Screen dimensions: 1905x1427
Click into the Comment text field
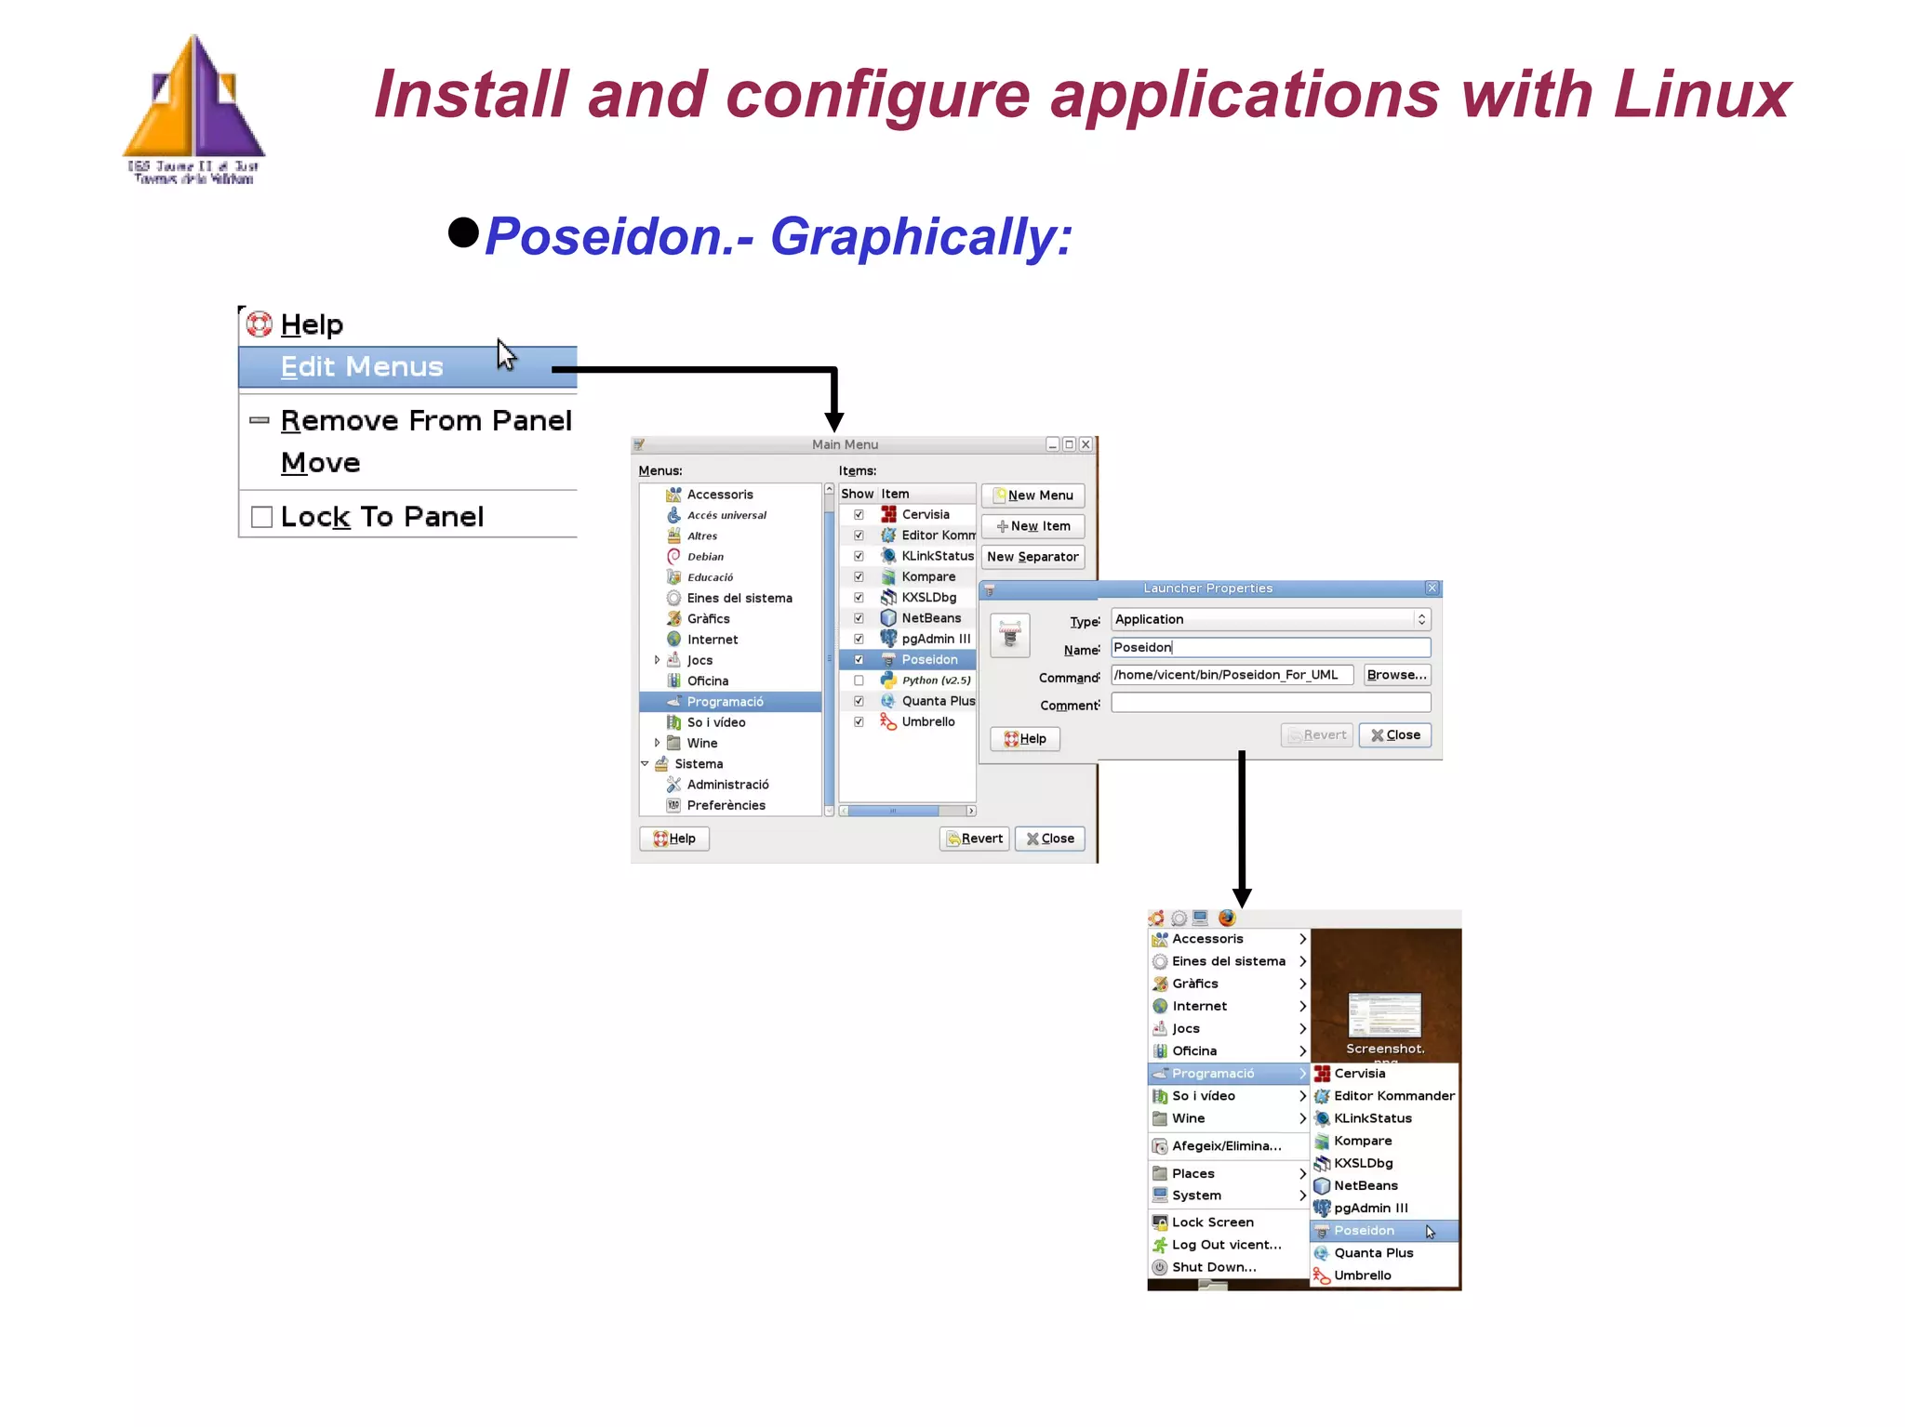[x=1270, y=704]
